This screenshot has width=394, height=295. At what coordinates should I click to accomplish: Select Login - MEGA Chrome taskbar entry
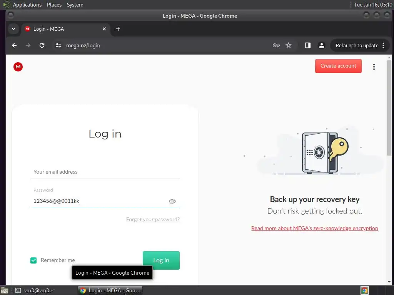tap(110, 290)
